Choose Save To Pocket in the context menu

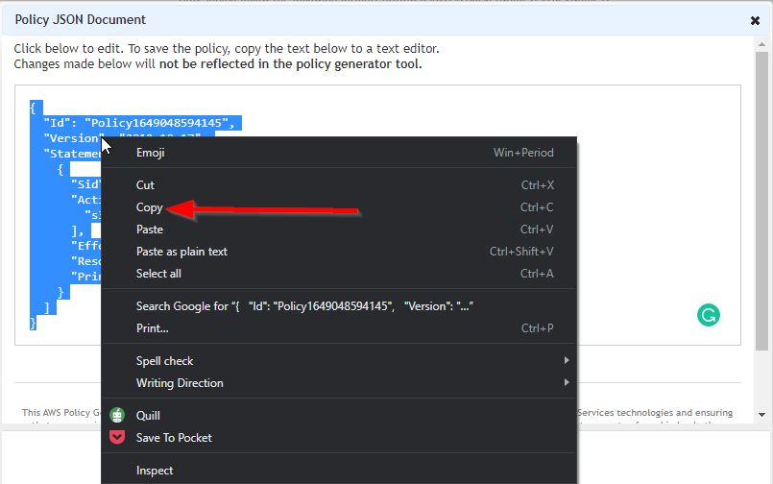339,438
